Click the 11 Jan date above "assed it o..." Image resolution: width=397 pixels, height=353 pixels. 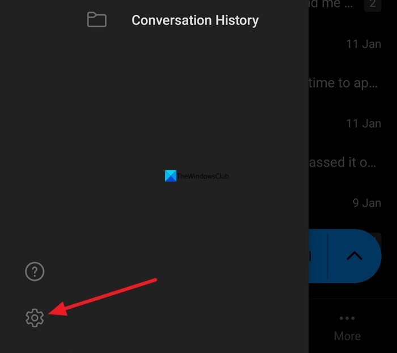tap(363, 123)
